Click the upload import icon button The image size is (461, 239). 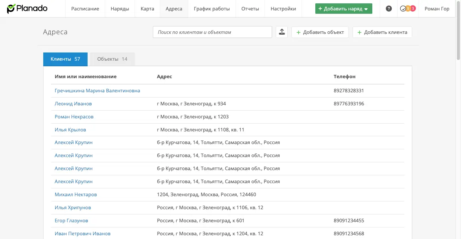coord(282,32)
